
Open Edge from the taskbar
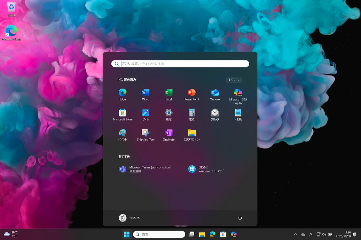click(213, 234)
